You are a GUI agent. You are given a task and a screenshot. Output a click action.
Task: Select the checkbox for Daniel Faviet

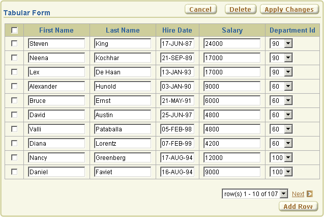point(14,172)
